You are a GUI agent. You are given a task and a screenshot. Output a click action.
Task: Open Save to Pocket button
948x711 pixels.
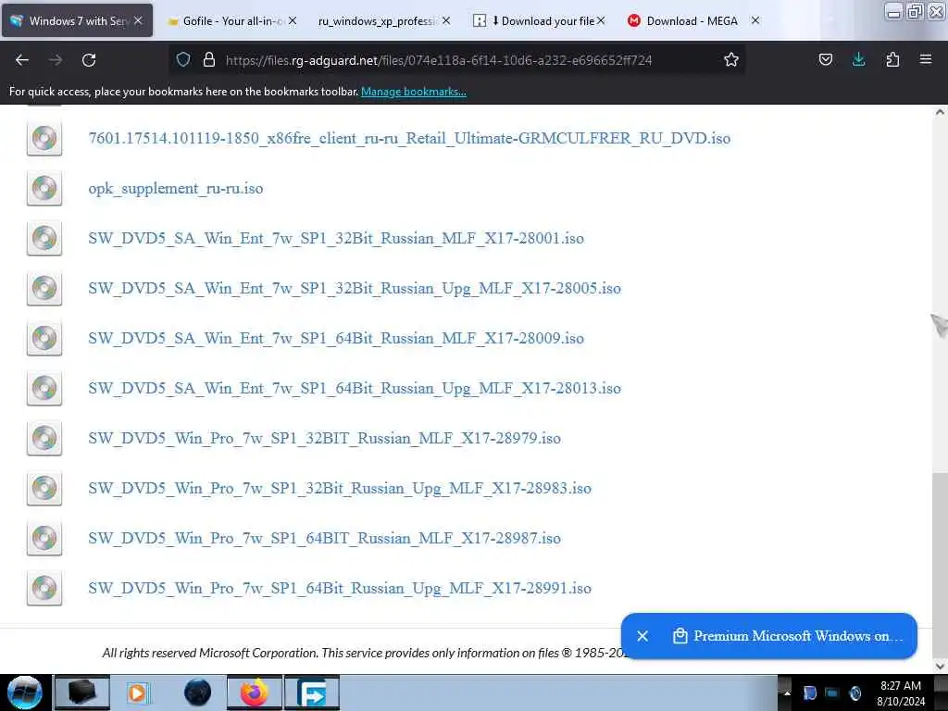(825, 59)
